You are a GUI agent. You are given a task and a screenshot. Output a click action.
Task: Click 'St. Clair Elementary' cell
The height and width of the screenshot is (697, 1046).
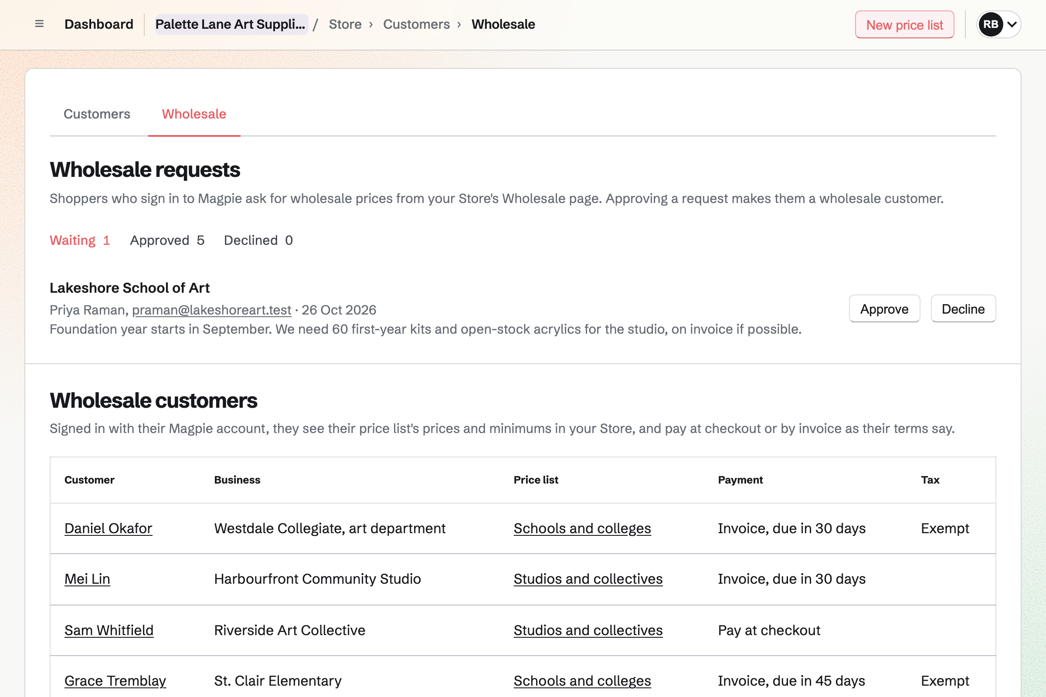click(x=278, y=681)
